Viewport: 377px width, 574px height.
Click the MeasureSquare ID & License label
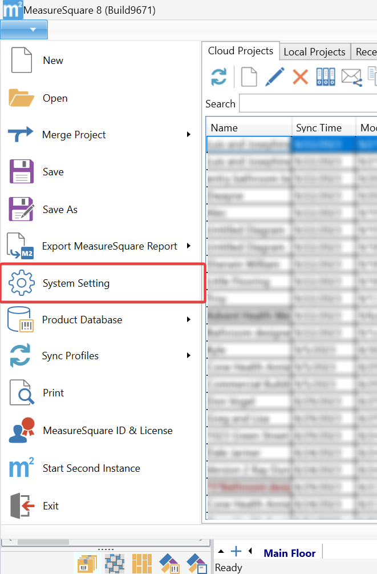coord(107,431)
